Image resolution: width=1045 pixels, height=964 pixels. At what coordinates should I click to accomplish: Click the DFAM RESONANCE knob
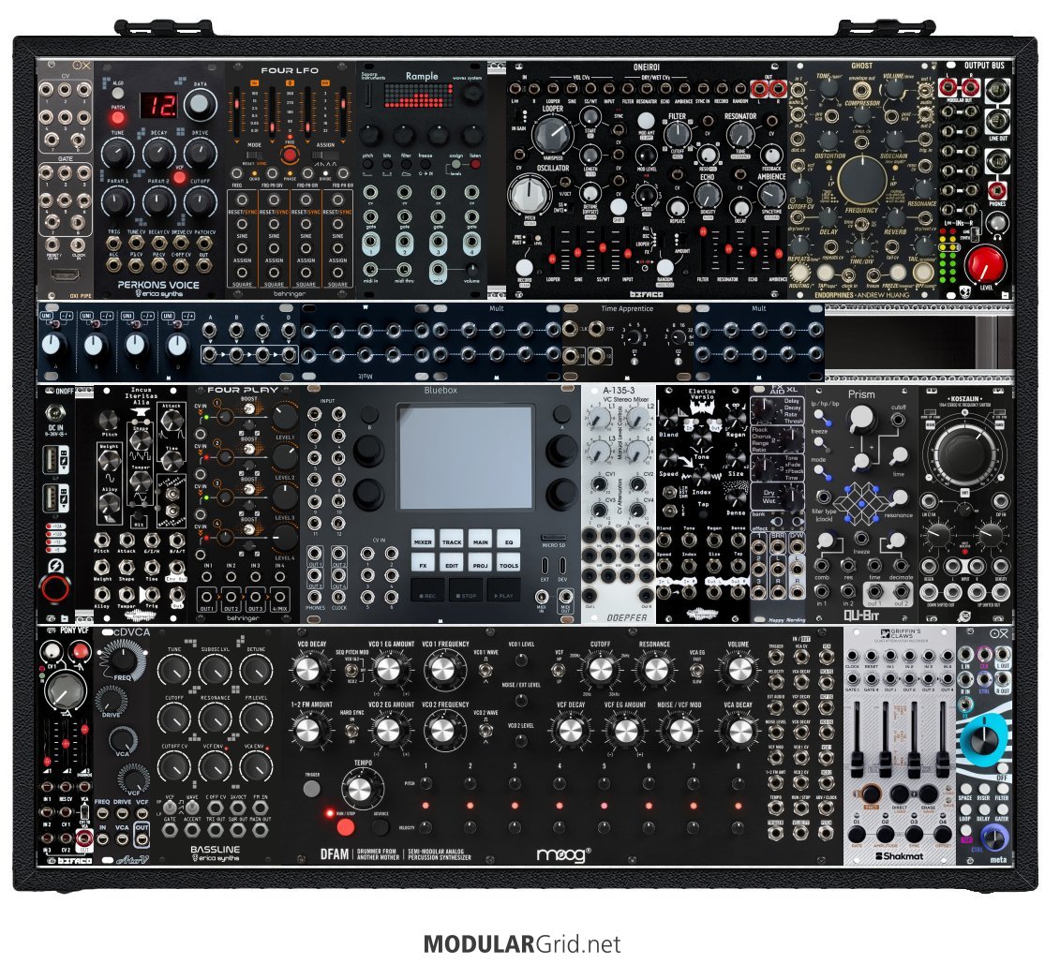tap(654, 670)
